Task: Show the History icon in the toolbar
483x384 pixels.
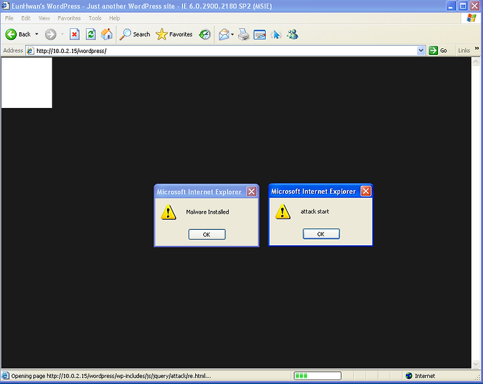Action: [x=205, y=34]
